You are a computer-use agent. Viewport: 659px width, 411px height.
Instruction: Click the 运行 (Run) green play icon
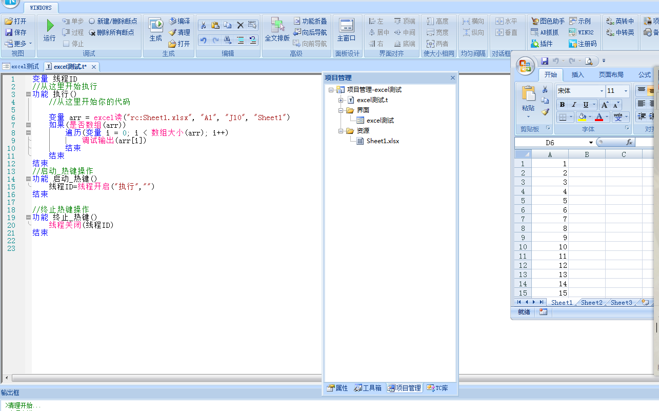50,25
